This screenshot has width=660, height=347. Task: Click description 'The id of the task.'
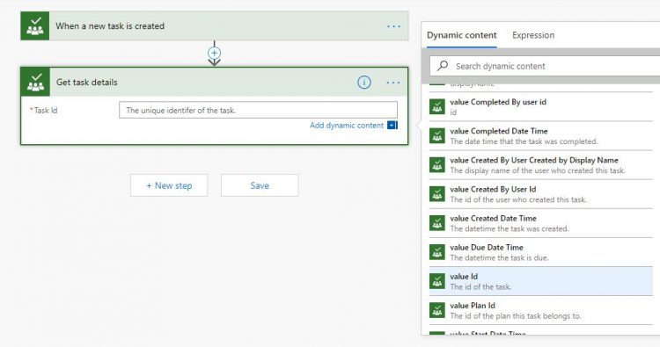(480, 287)
